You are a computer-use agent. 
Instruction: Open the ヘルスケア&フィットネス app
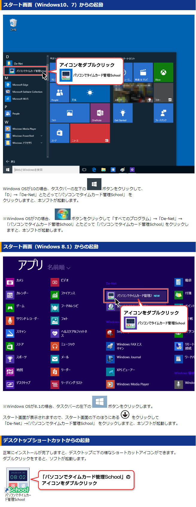click(69, 333)
